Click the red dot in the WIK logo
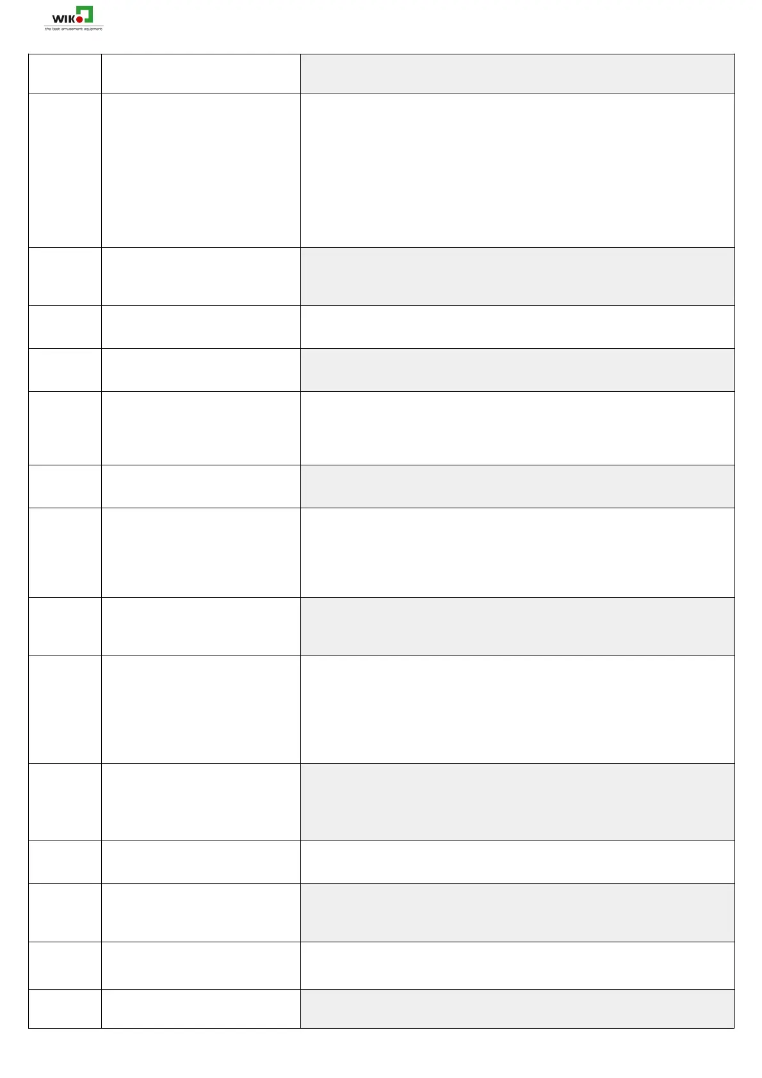Image resolution: width=762 pixels, height=1078 pixels. point(79,20)
